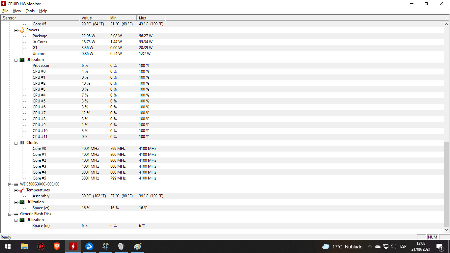Click the waveform icon beside Clocks
Viewport: 450px width, 253px height.
(22, 143)
